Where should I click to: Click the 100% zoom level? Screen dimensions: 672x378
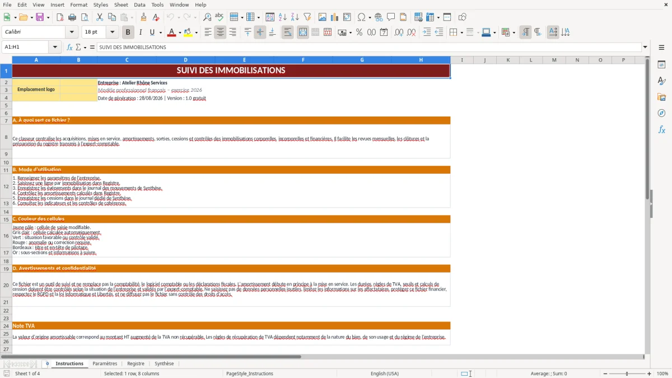pos(662,374)
